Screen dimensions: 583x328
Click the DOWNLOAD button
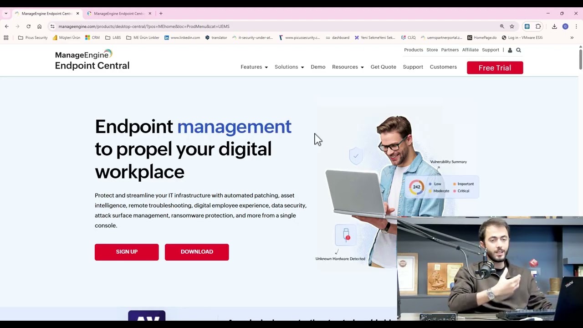197,252
